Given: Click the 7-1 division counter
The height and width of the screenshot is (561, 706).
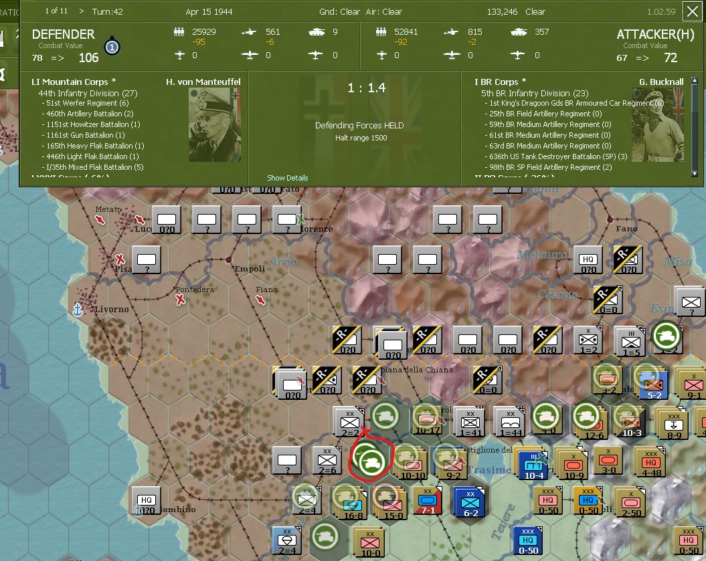Looking at the screenshot, I should tap(428, 500).
